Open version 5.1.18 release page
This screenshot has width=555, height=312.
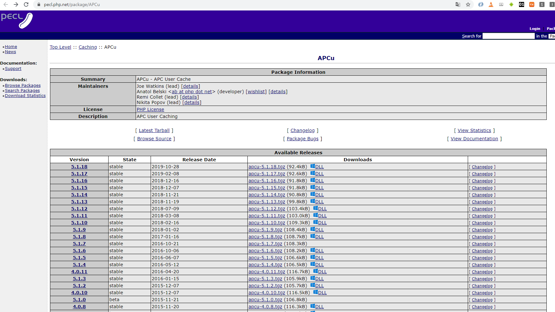(x=79, y=167)
